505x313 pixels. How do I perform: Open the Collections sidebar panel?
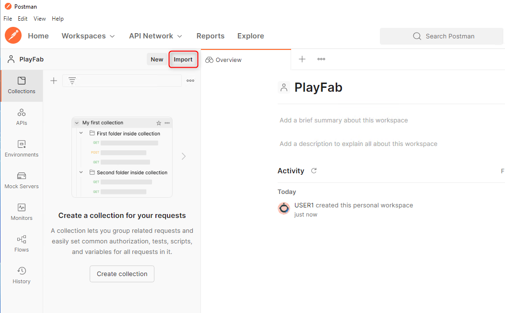pos(22,85)
